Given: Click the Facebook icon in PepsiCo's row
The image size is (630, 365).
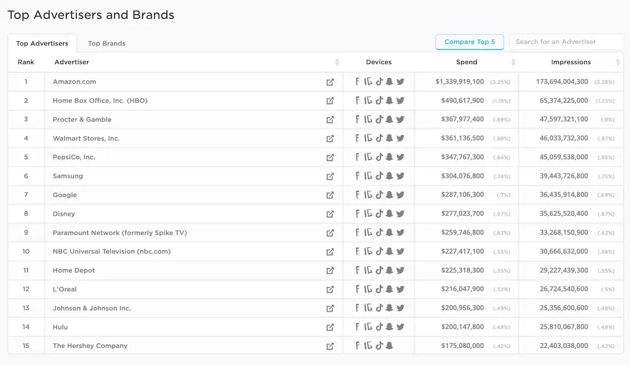Looking at the screenshot, I should pyautogui.click(x=357, y=157).
